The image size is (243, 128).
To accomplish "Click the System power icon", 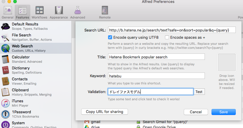I will [5, 125].
